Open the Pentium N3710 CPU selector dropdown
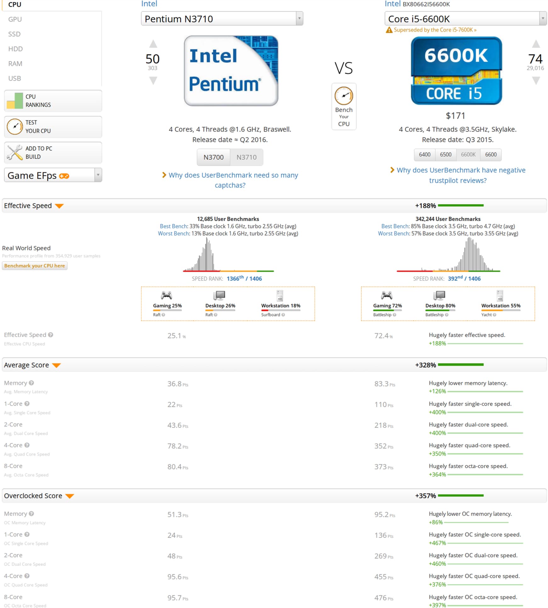The height and width of the screenshot is (608, 548). 222,19
